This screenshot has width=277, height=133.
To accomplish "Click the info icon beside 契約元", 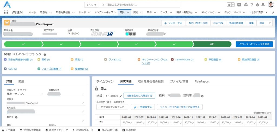I will coord(16,117).
